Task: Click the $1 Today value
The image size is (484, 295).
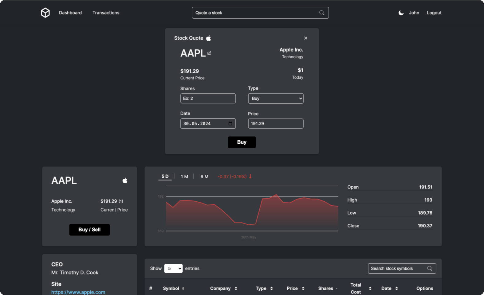Action: [x=297, y=73]
